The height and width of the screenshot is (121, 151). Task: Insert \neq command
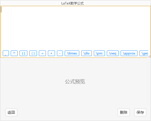click(113, 53)
